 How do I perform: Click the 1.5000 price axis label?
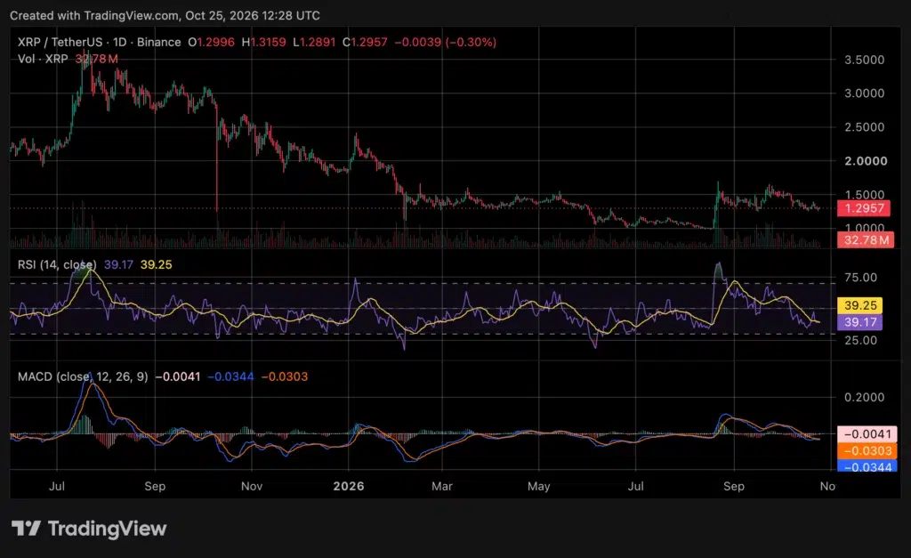pos(864,195)
